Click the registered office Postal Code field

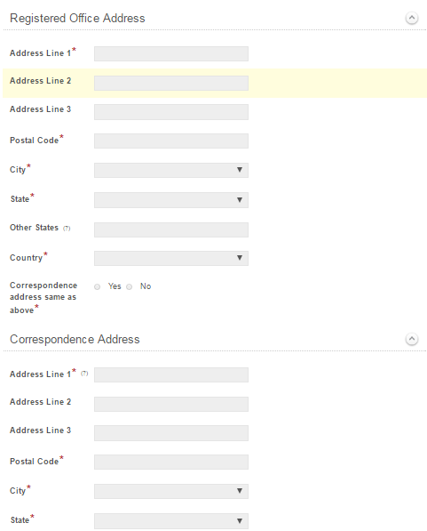tap(171, 141)
